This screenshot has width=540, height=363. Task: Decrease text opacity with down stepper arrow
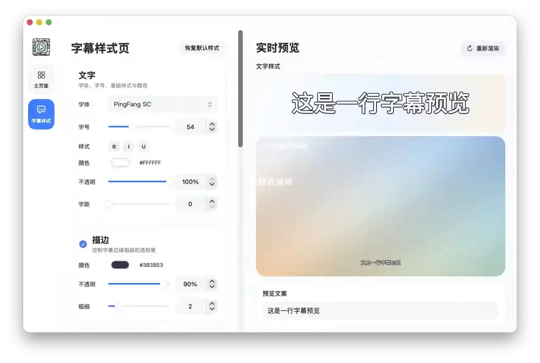pos(212,184)
